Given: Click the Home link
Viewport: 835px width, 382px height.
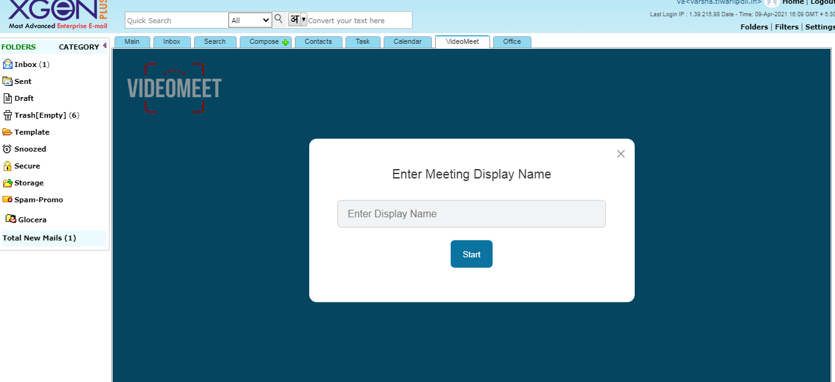Looking at the screenshot, I should (x=793, y=3).
